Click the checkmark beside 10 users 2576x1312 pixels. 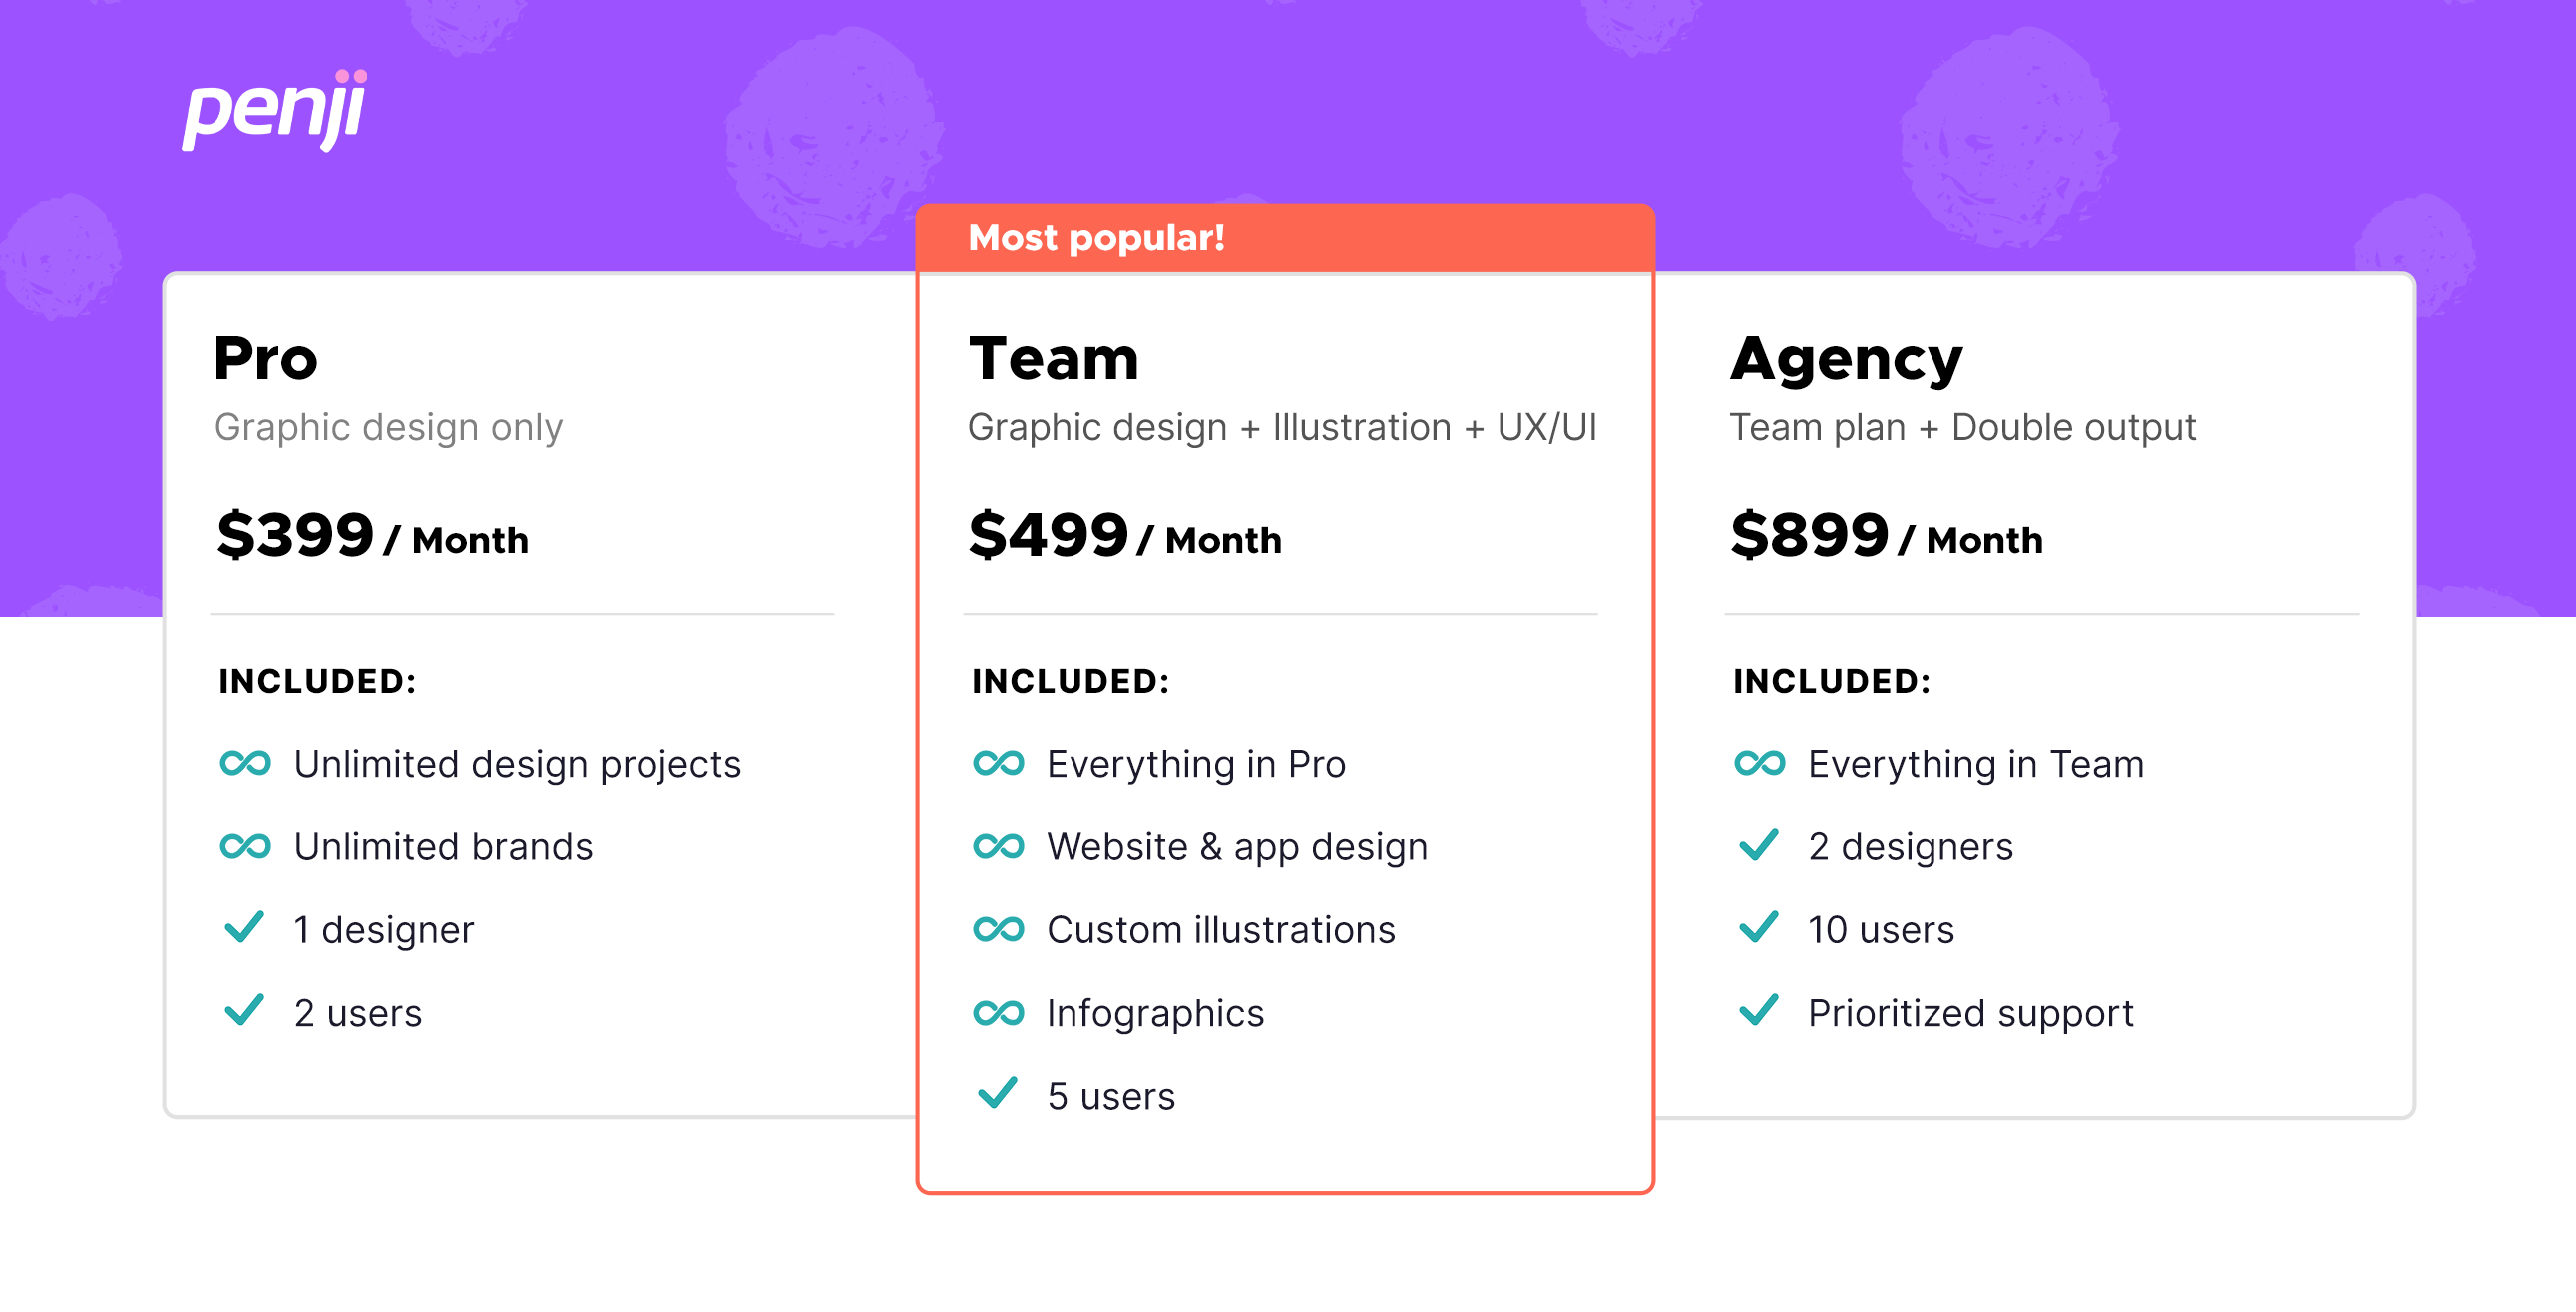[x=1758, y=927]
